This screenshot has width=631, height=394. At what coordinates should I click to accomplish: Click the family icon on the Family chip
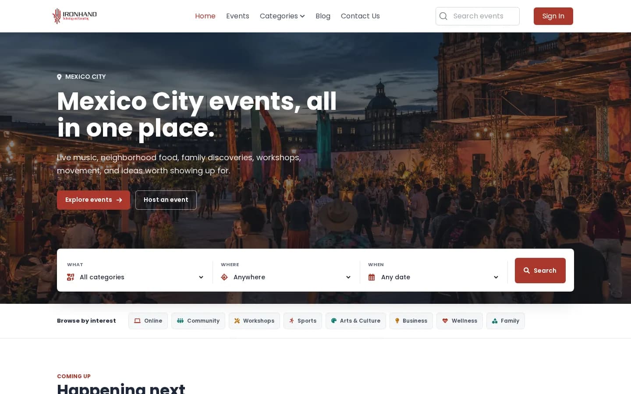coord(495,321)
